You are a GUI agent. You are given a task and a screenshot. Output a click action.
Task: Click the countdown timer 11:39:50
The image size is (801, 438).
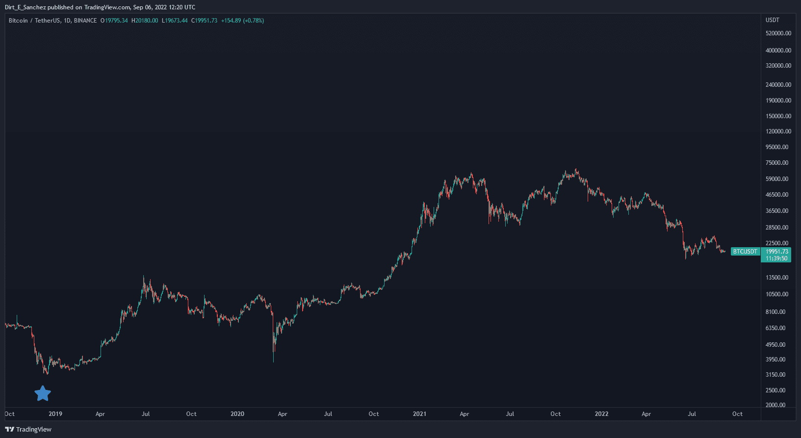tap(777, 258)
